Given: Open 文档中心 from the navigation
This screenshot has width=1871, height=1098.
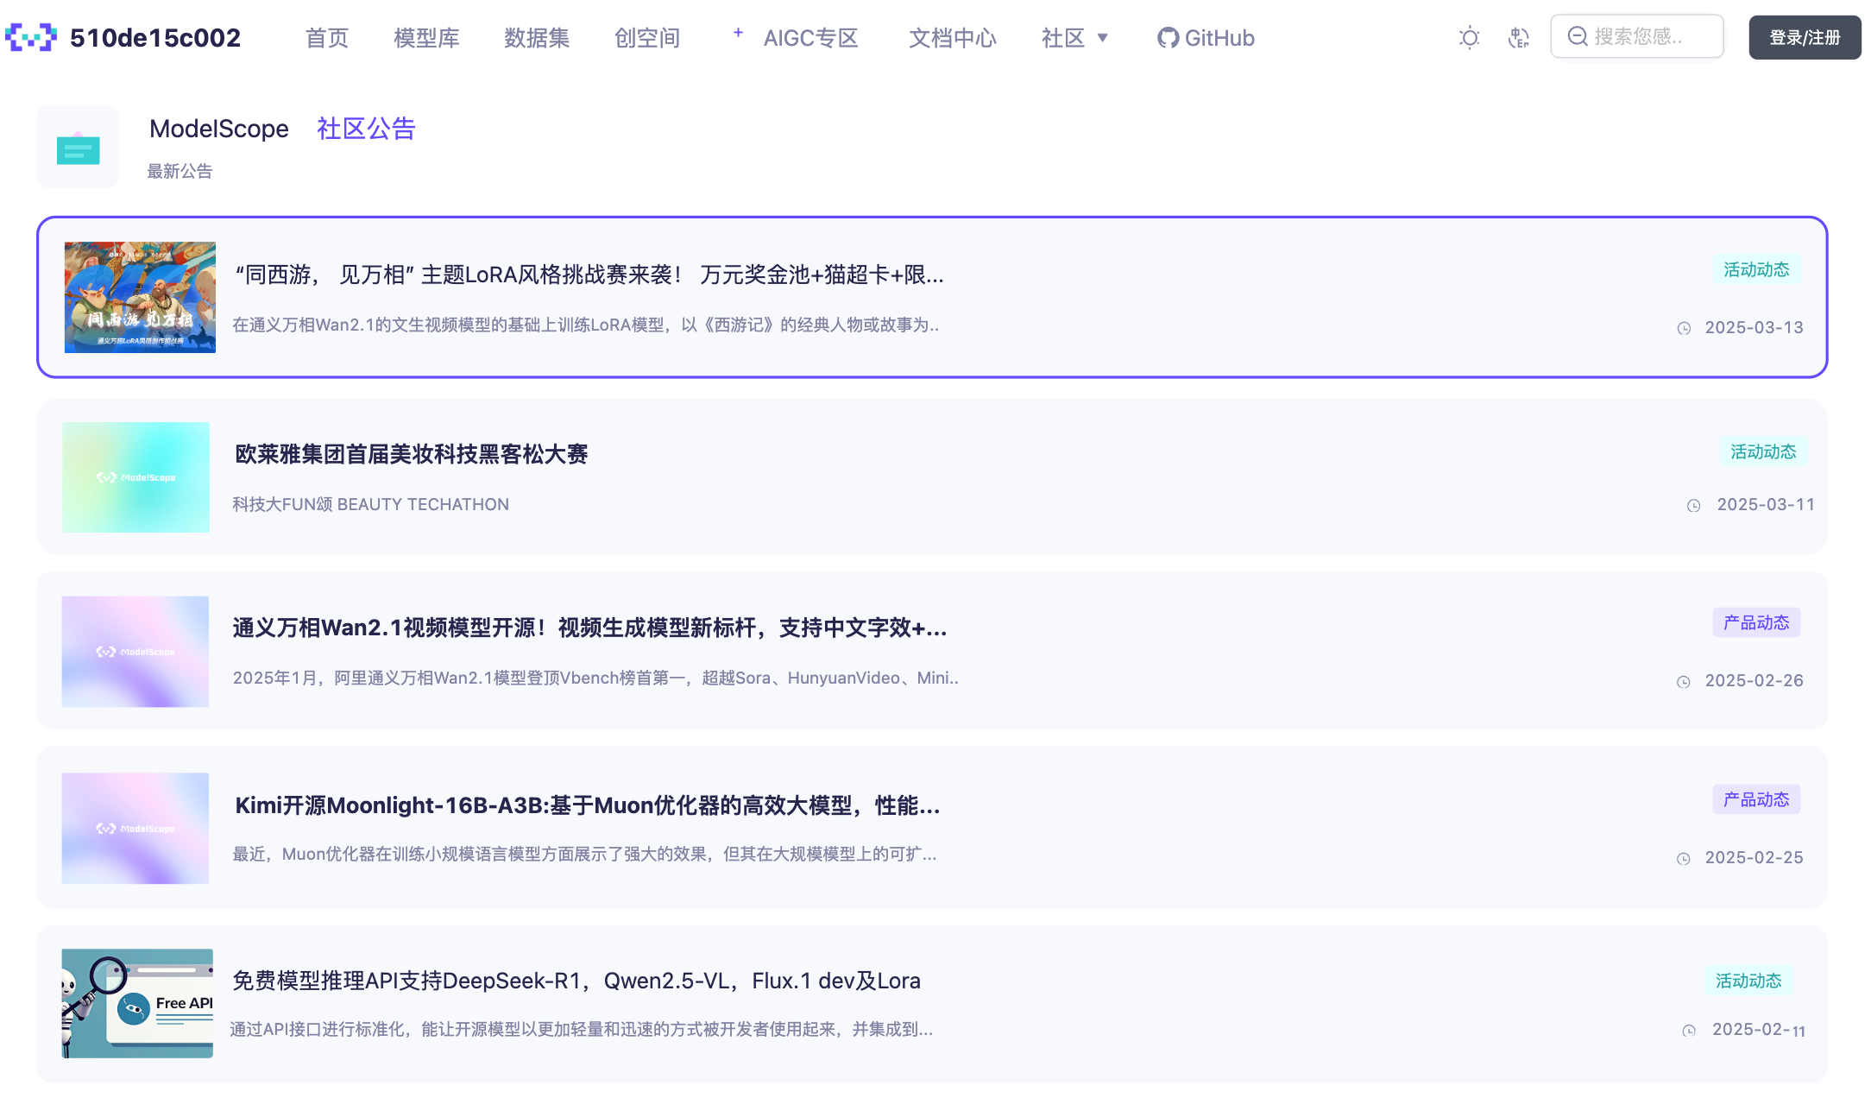Looking at the screenshot, I should 952,38.
